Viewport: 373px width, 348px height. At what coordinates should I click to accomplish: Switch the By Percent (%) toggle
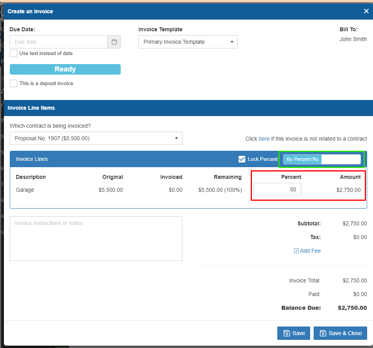pos(302,159)
